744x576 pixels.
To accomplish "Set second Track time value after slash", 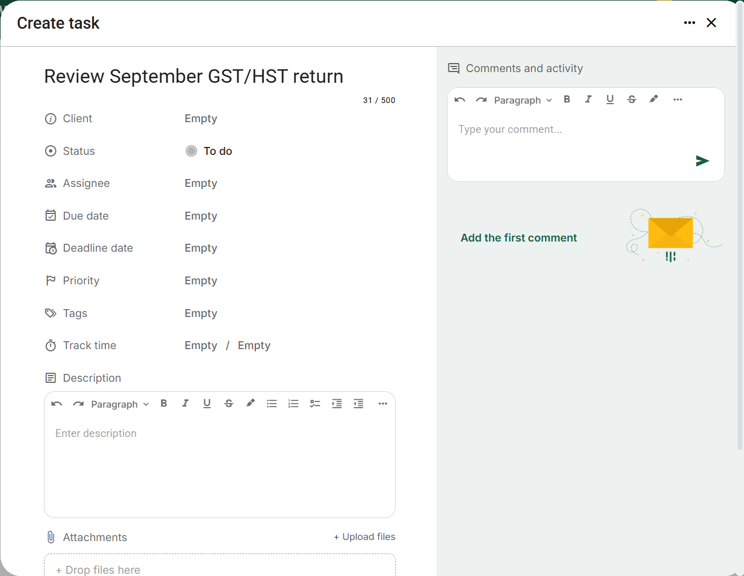I will [x=254, y=346].
